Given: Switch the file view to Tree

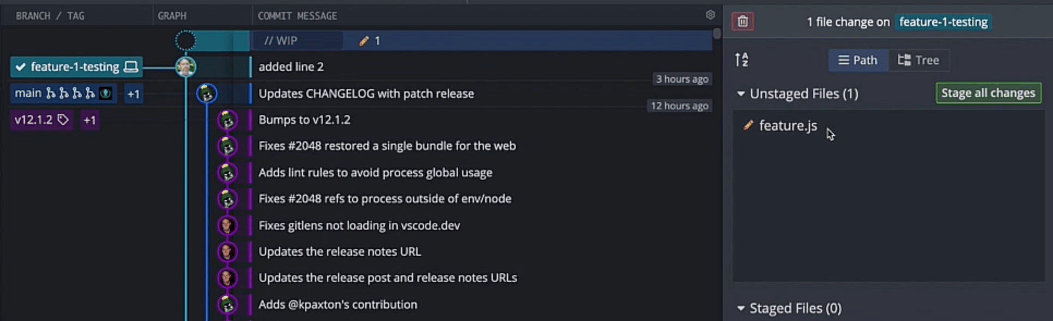Looking at the screenshot, I should (x=919, y=60).
